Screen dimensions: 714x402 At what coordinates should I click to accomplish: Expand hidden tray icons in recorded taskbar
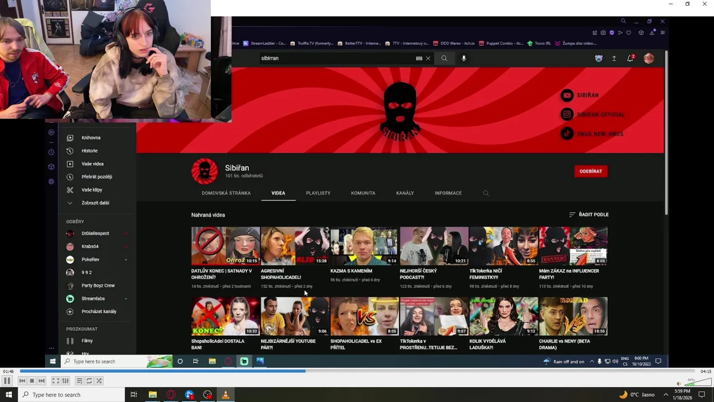592,361
